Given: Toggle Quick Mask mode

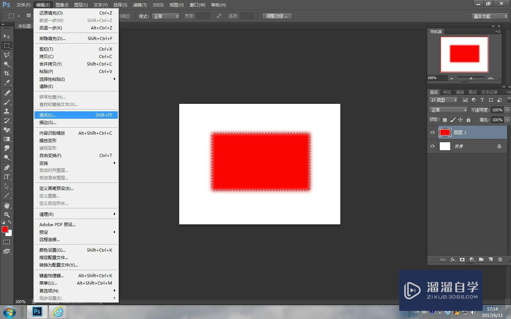Looking at the screenshot, I should click(7, 242).
